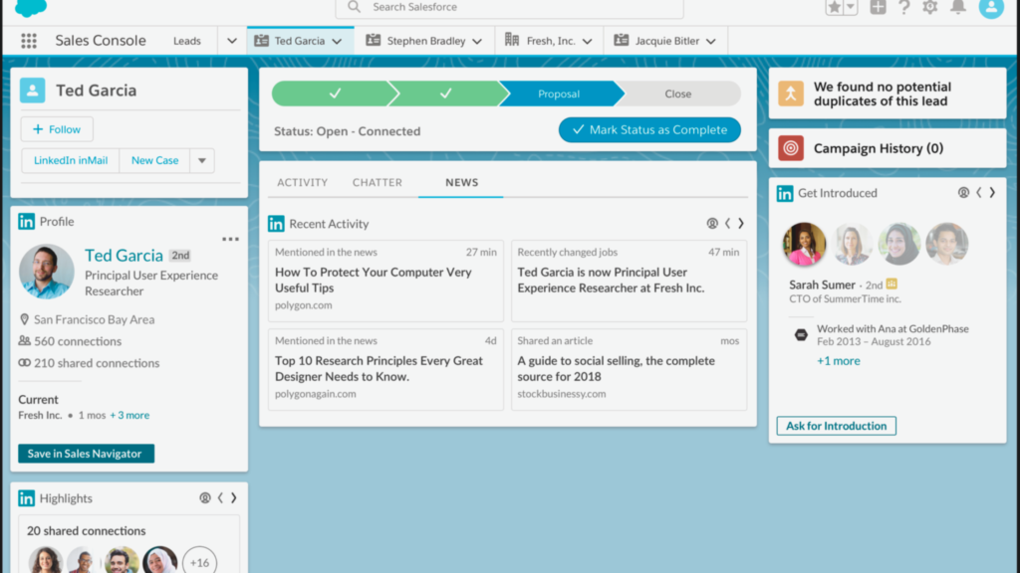The width and height of the screenshot is (1020, 573).
Task: Click the LinkedIn inMail button
Action: pos(71,160)
